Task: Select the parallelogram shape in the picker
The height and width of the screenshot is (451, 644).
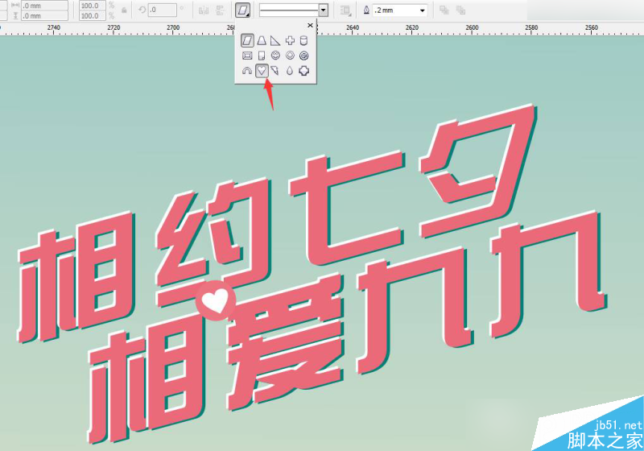Action: click(247, 40)
